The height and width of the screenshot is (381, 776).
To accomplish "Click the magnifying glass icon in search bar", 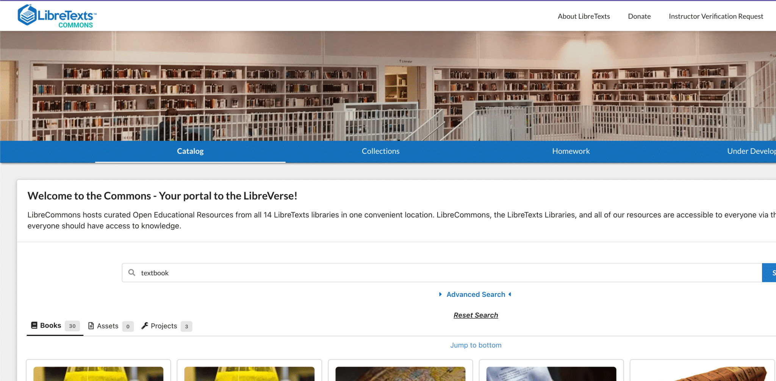I will 131,272.
